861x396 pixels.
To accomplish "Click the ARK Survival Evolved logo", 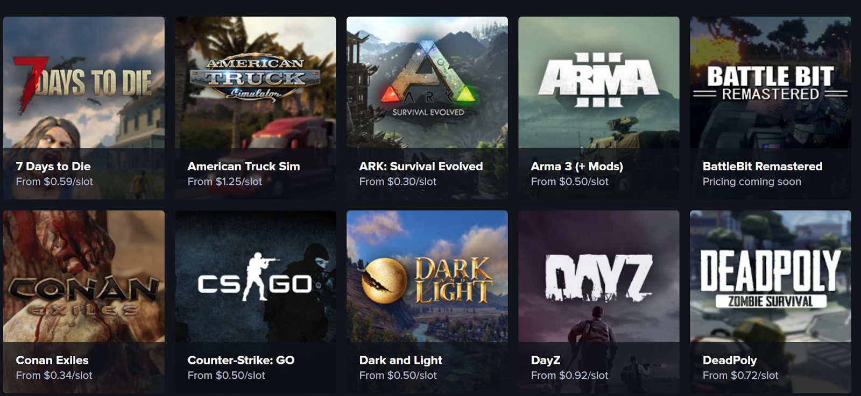I will pos(427,83).
